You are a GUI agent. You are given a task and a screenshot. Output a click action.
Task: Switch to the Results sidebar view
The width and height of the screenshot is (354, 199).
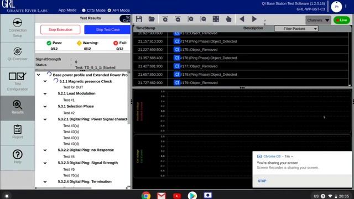pyautogui.click(x=17, y=108)
